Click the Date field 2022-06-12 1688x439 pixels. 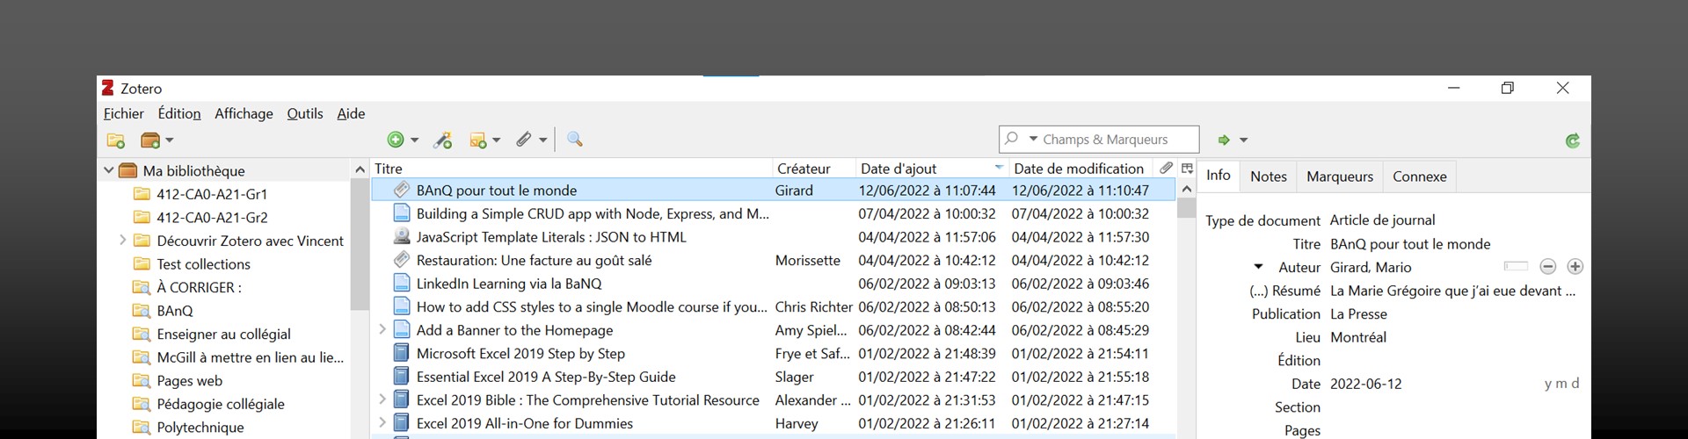tap(1366, 384)
